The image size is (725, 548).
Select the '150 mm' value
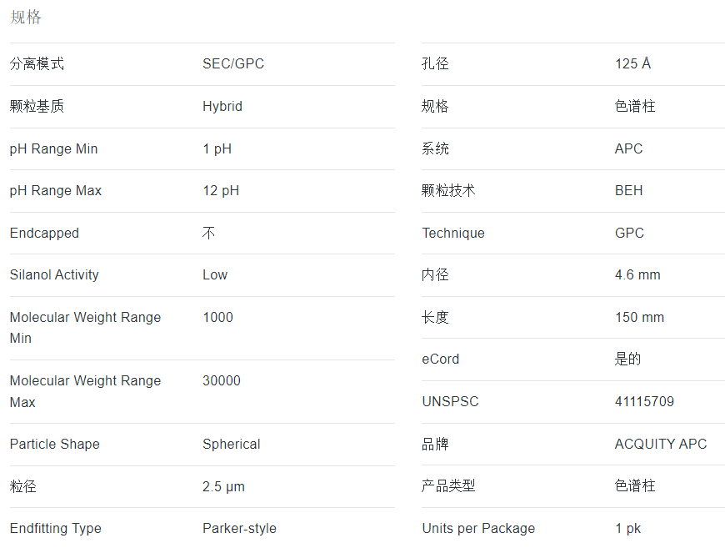click(639, 318)
